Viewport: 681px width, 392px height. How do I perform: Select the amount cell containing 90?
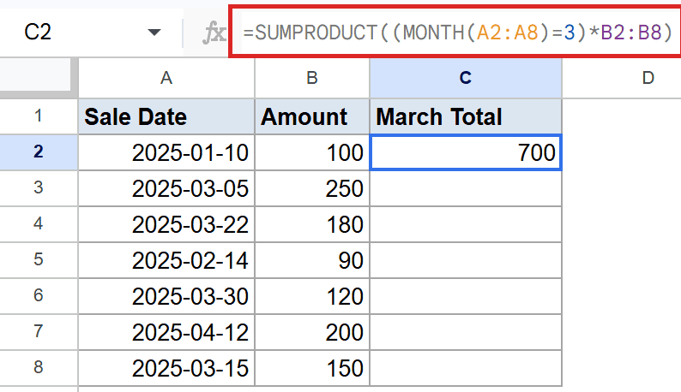click(x=312, y=260)
